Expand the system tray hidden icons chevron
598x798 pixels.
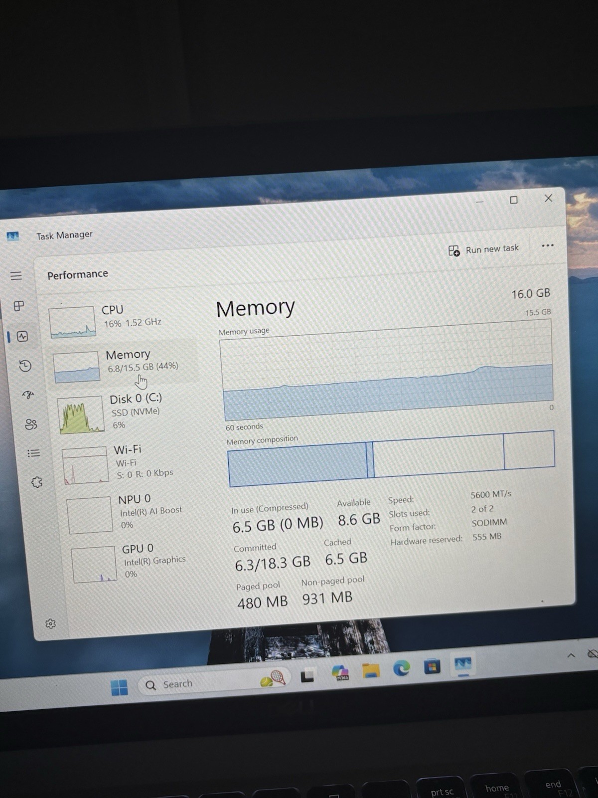point(571,655)
